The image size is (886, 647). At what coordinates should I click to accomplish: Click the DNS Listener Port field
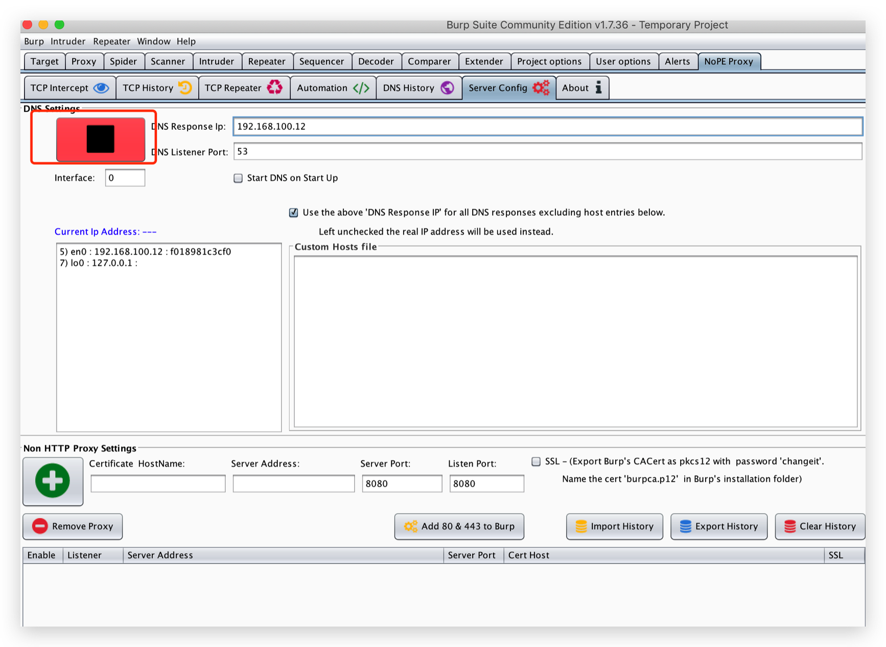click(548, 151)
